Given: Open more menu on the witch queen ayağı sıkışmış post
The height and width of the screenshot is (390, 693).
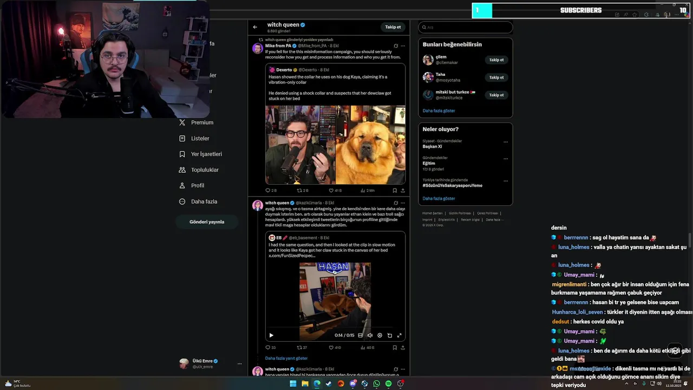Looking at the screenshot, I should click(403, 203).
